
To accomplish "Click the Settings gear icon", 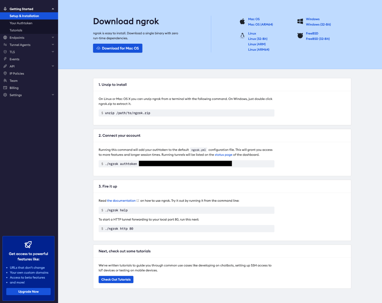I will click(x=5, y=95).
